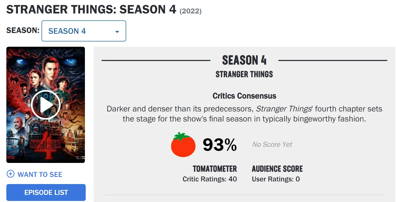Click the WANT TO SEE link text
396x202 pixels.
40,175
